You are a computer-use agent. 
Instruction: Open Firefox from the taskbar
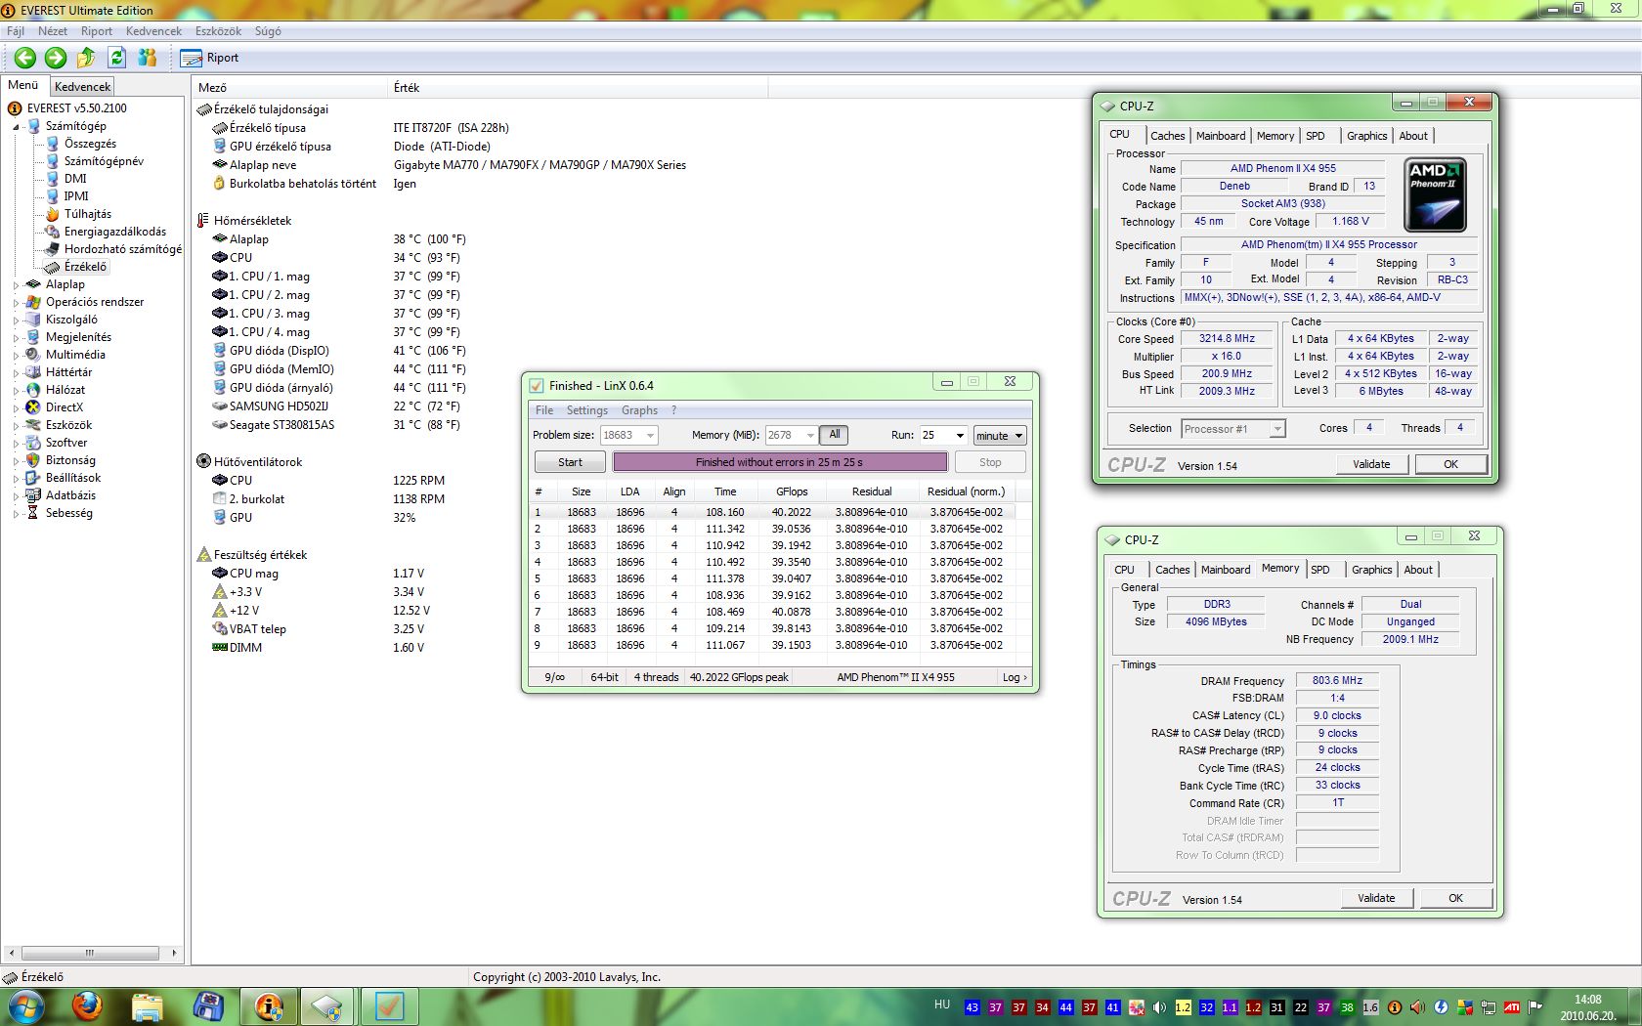pyautogui.click(x=87, y=1005)
